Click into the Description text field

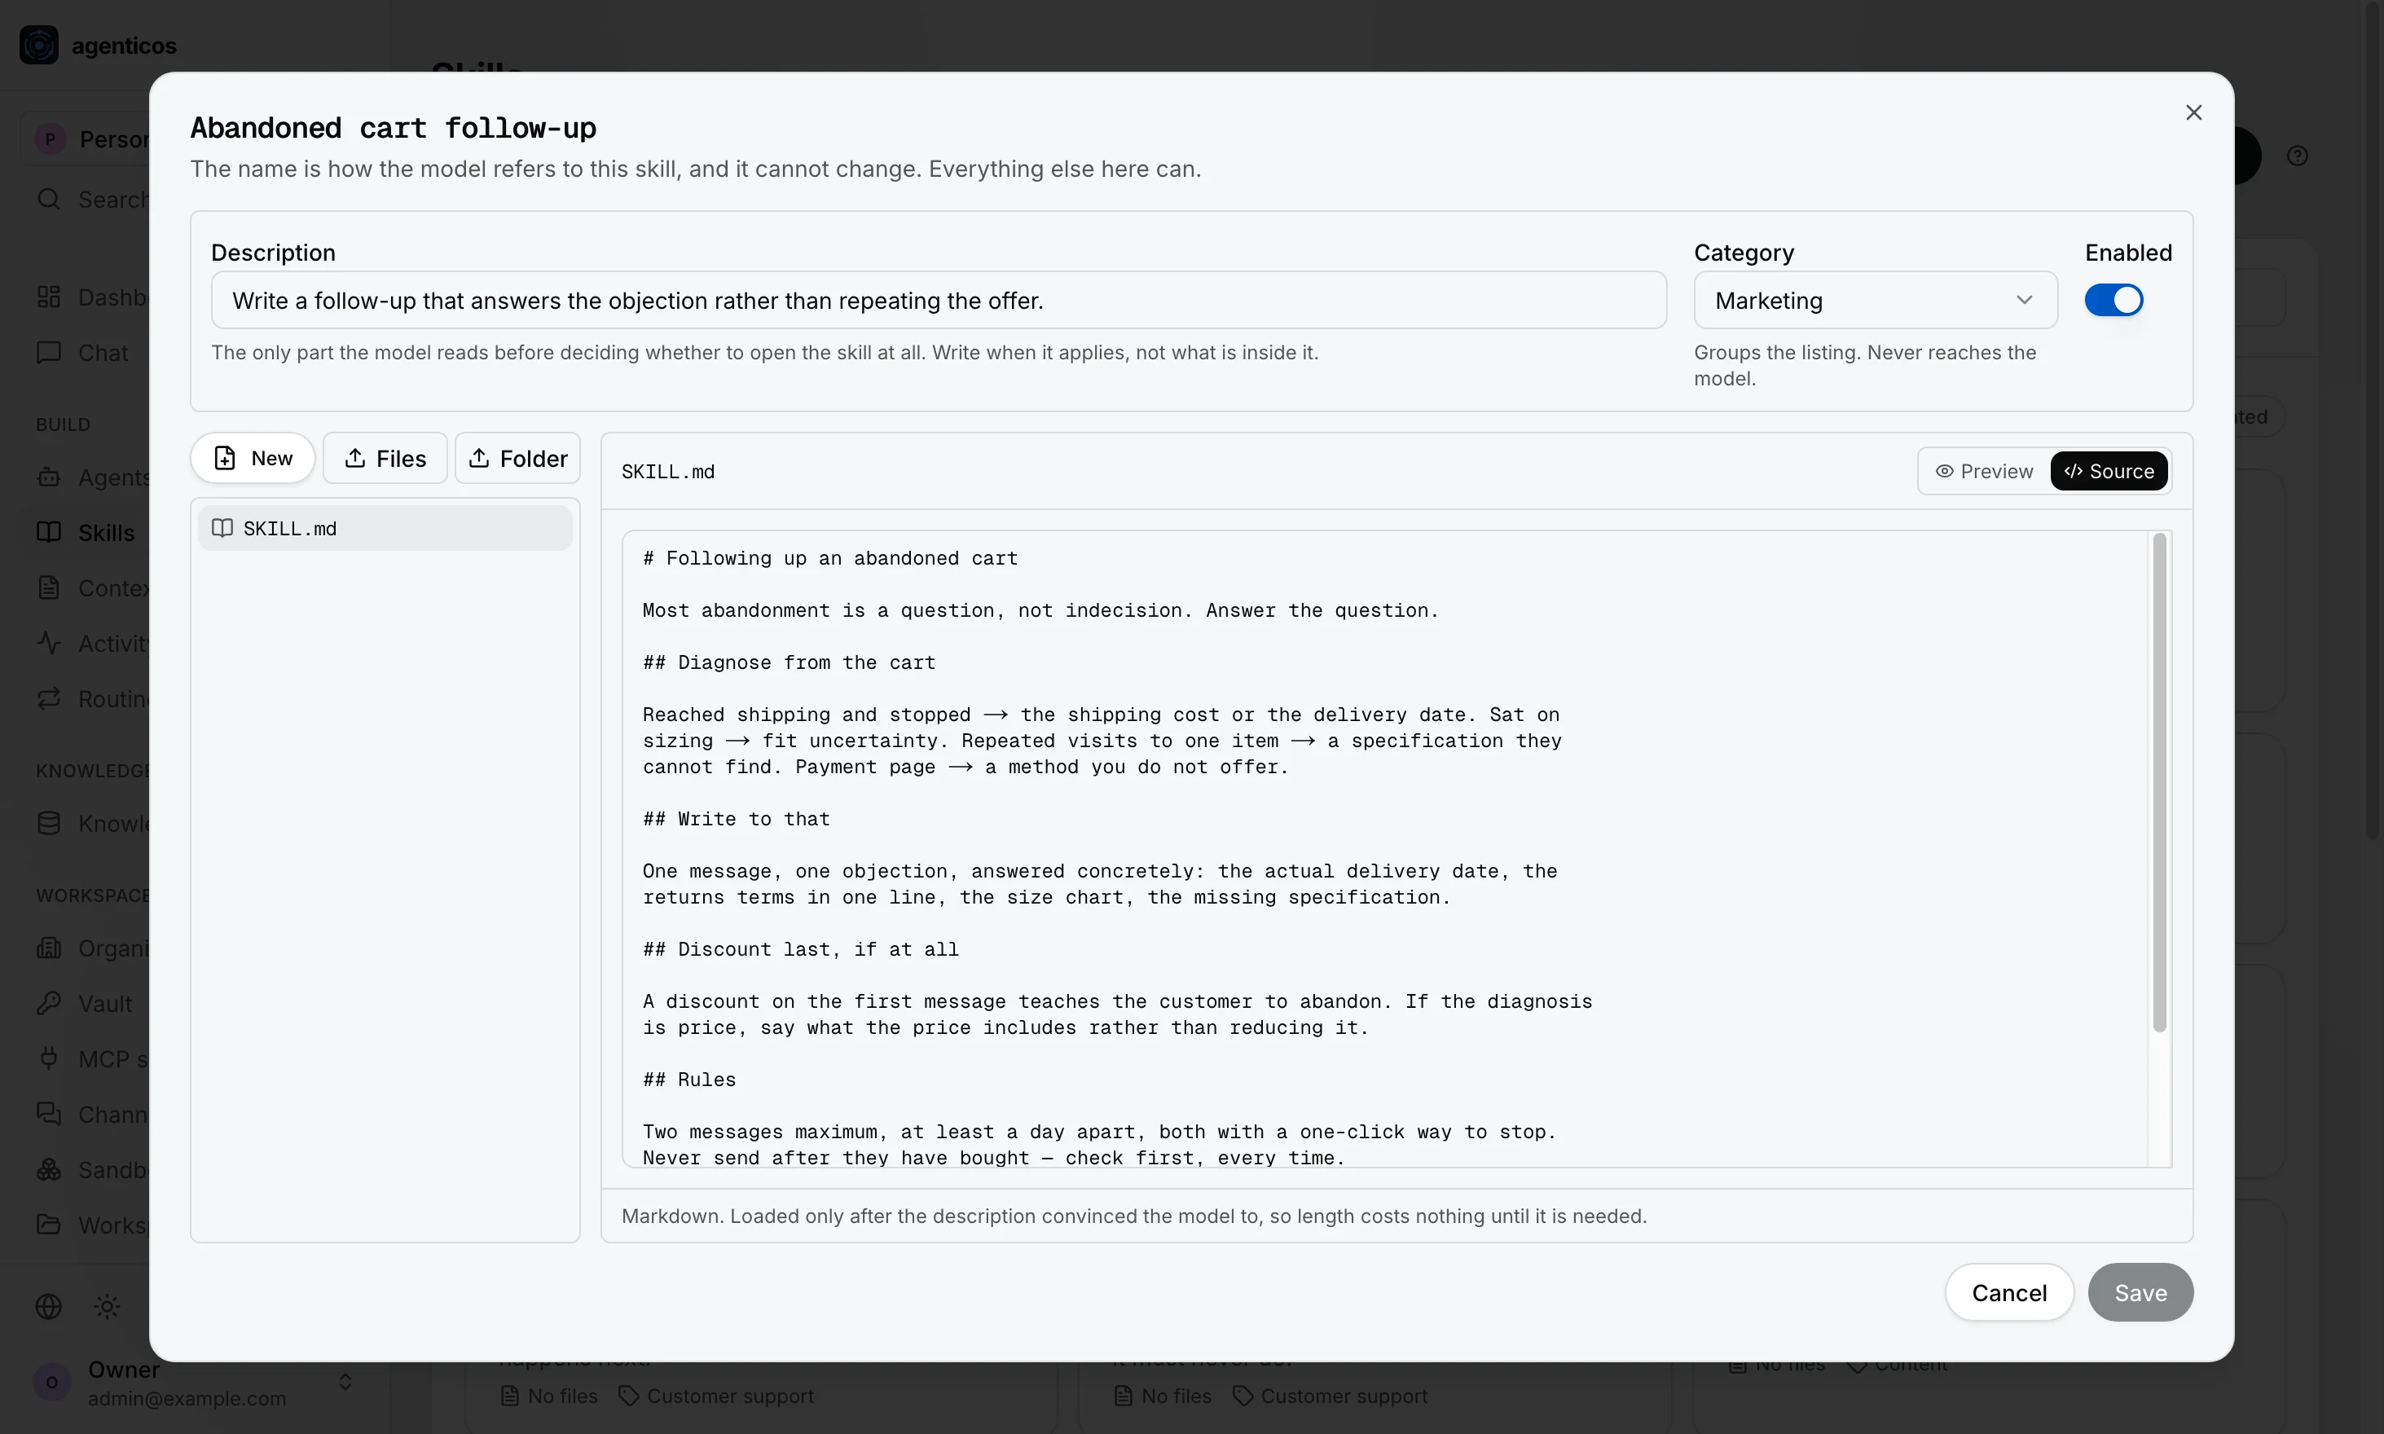coord(939,301)
